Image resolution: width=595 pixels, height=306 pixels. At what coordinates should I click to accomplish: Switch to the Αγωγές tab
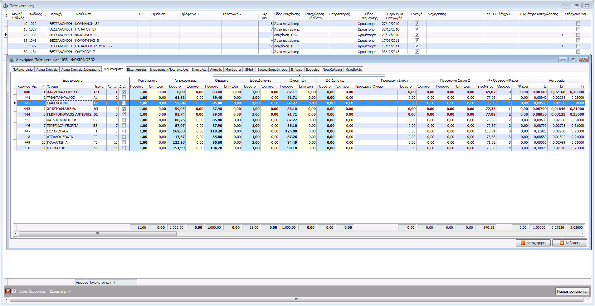216,69
